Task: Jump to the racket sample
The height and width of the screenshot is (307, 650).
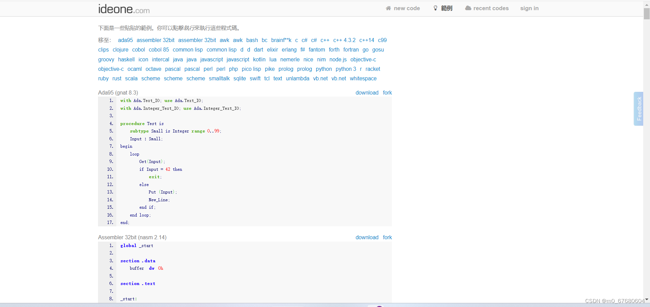Action: point(373,69)
